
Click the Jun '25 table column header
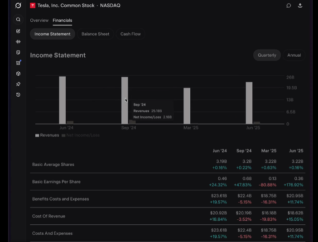tap(296, 151)
